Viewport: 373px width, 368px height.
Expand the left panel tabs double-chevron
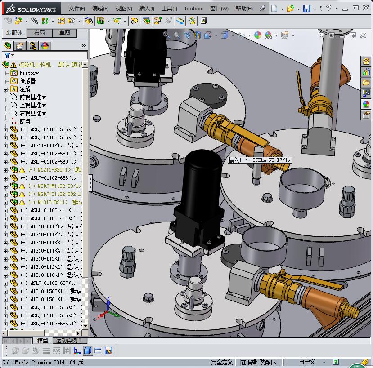[x=84, y=46]
